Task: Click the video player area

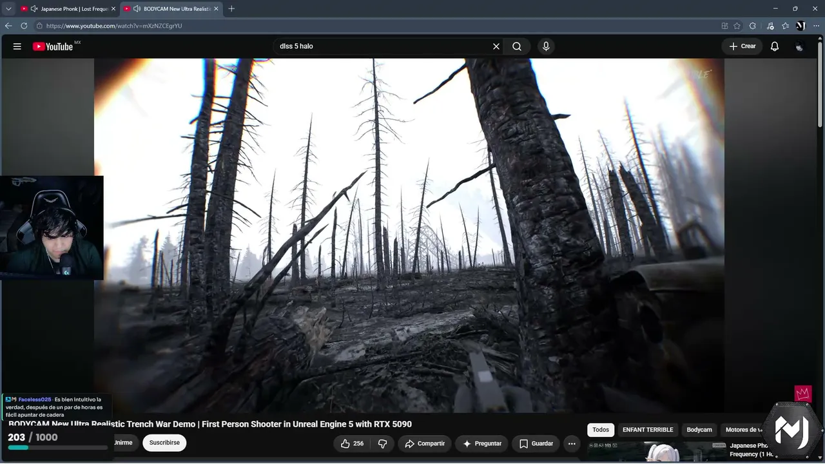Action: click(x=409, y=235)
